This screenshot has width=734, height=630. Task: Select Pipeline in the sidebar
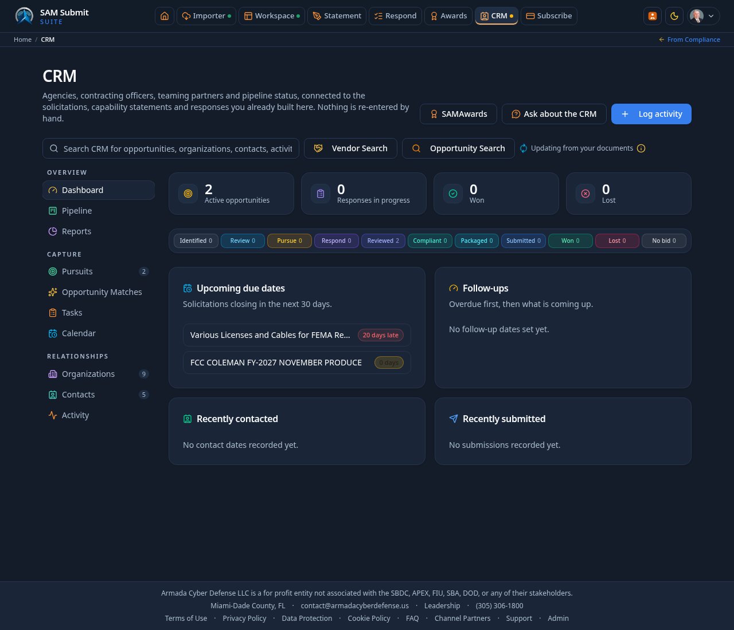point(99,211)
